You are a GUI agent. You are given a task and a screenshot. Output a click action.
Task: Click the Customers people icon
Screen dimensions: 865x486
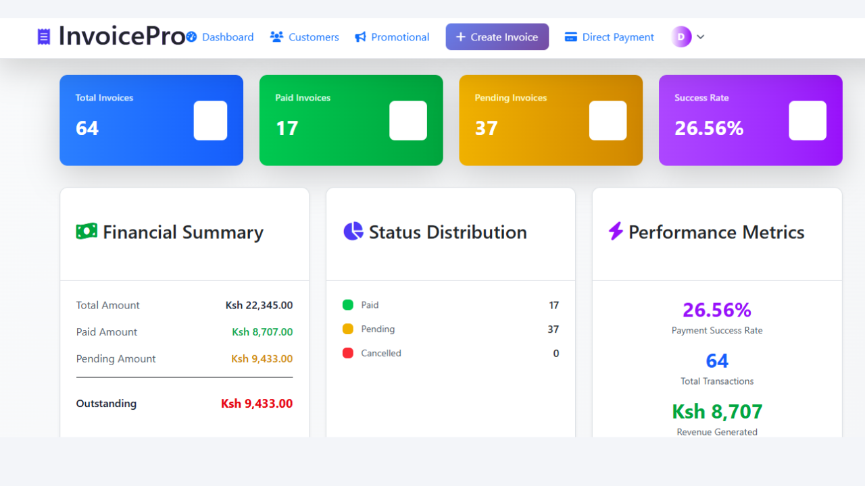click(x=276, y=37)
